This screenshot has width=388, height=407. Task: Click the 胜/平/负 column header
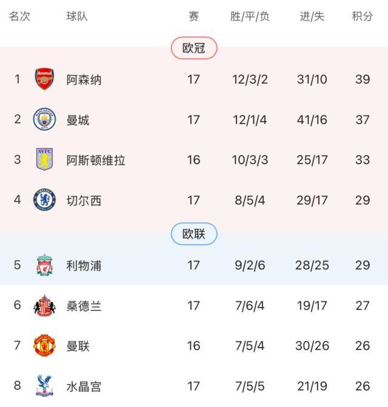(x=250, y=16)
